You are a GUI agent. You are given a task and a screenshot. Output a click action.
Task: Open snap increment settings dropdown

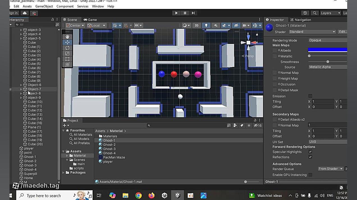[138, 25]
